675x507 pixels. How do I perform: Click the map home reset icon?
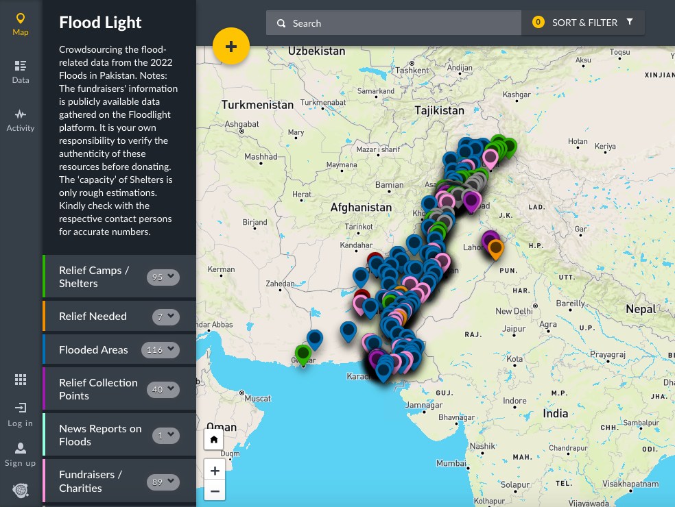click(x=214, y=439)
